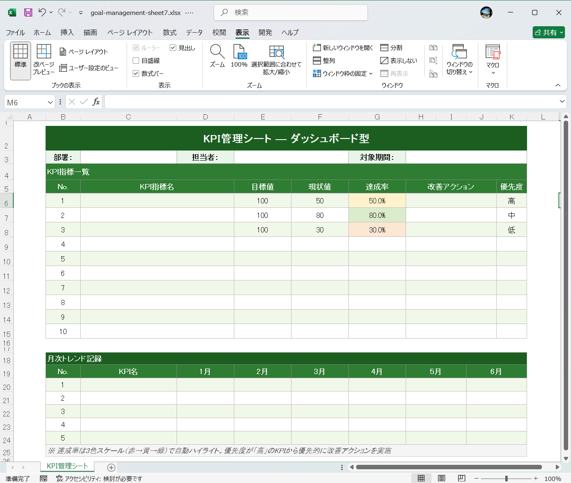Click zoom in plus button
The image size is (571, 483).
pos(536,479)
